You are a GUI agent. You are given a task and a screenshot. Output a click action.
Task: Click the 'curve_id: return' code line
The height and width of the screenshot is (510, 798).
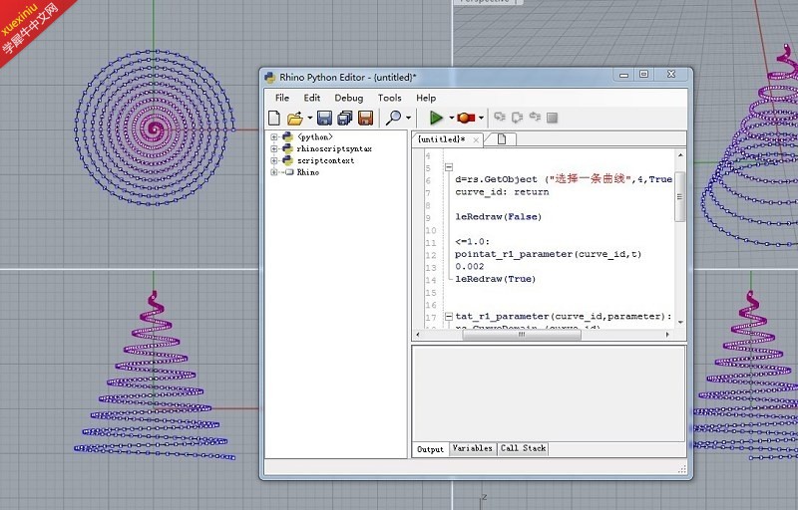pos(502,192)
